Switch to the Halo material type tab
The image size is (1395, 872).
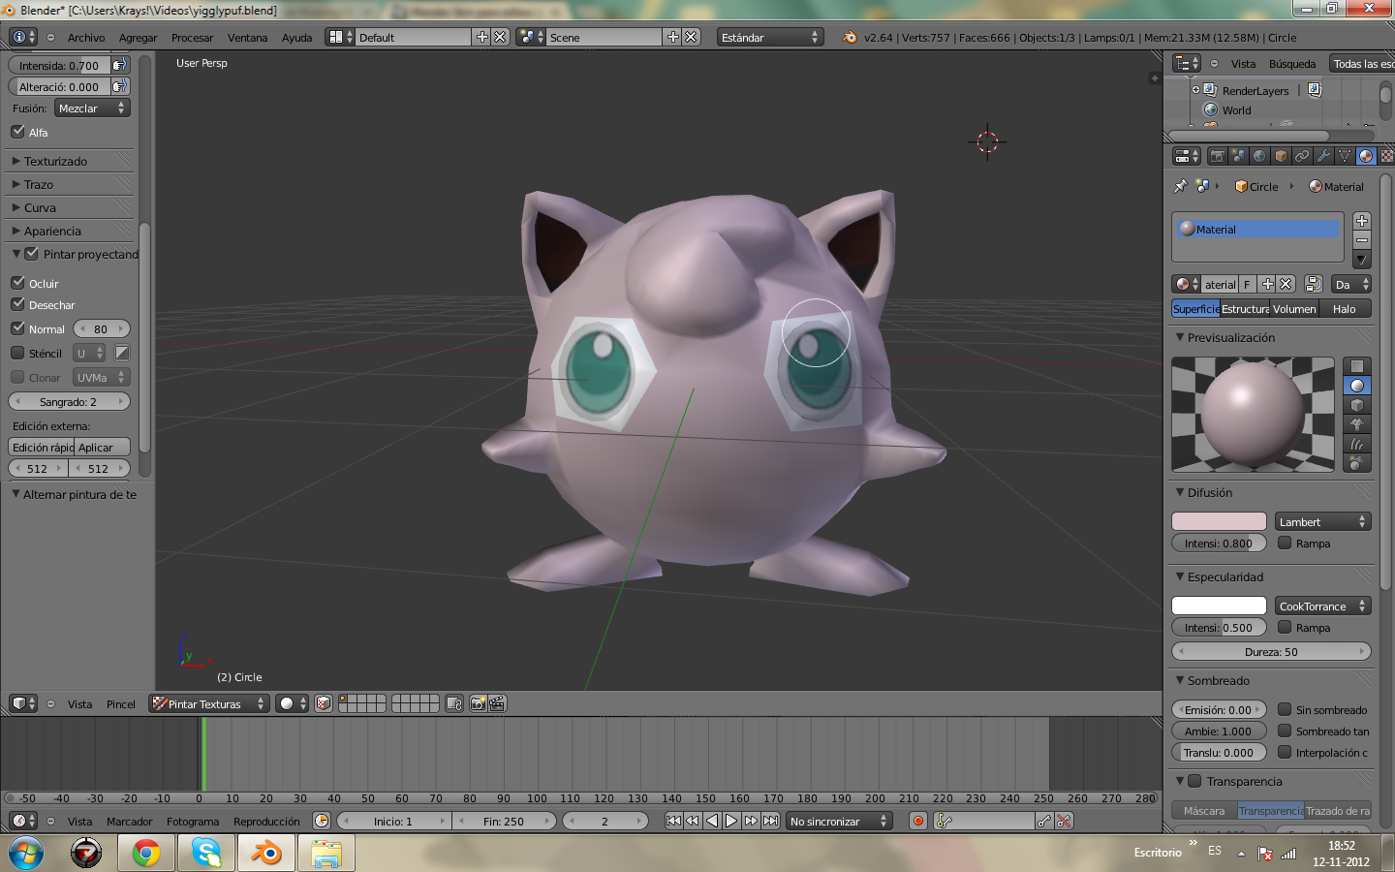pyautogui.click(x=1345, y=309)
